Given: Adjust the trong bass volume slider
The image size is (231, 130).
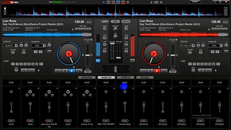Looking at the screenshot, I should 125,103.
